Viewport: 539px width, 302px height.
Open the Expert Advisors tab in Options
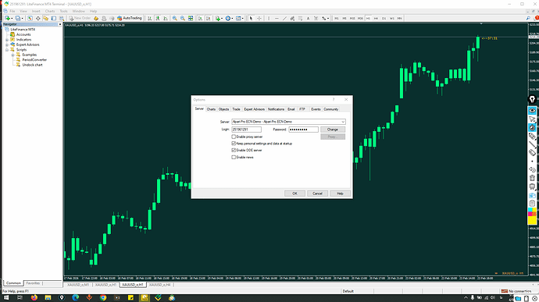(x=255, y=109)
